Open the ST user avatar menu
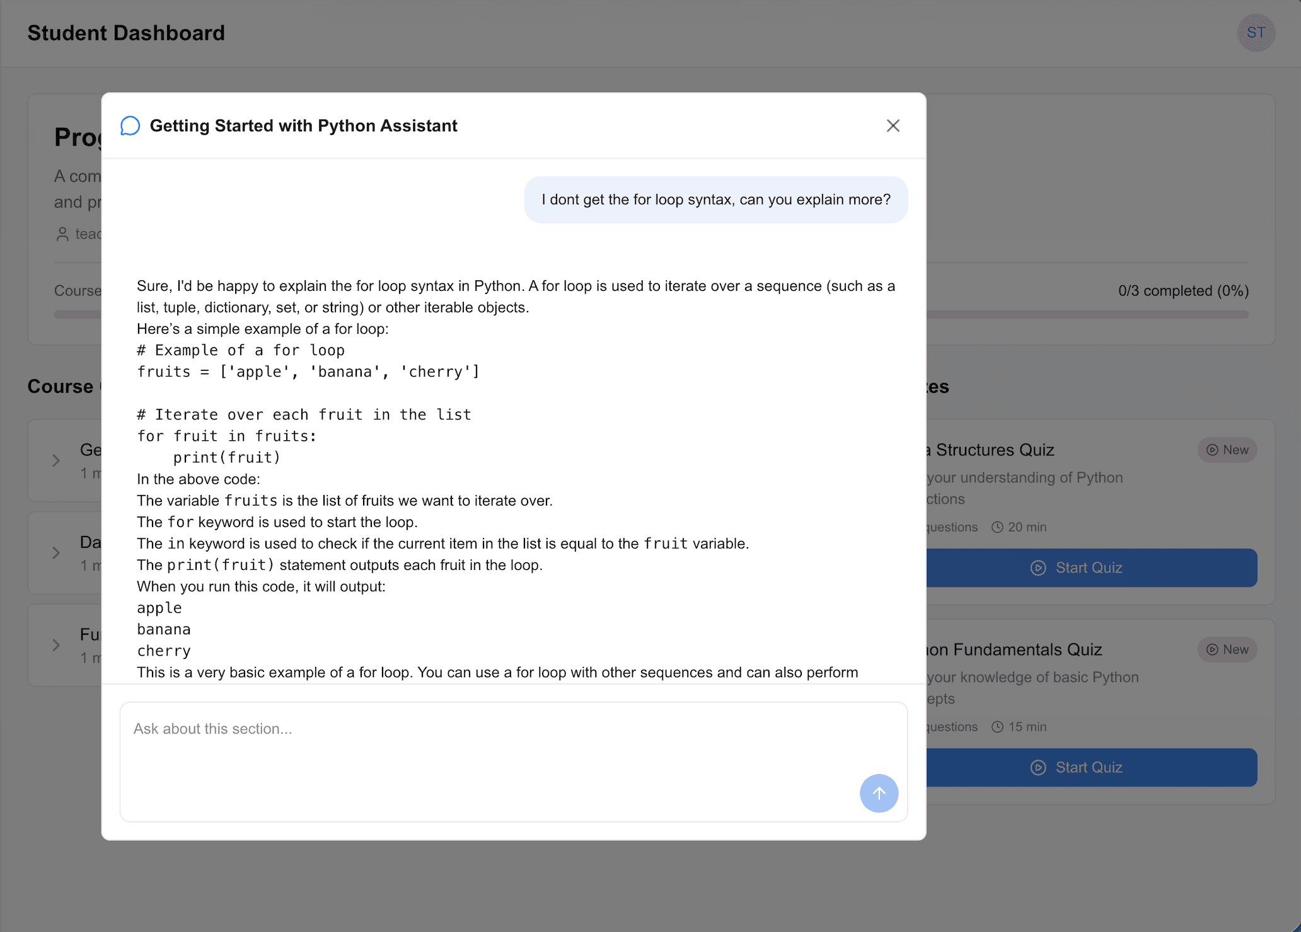 pos(1256,33)
